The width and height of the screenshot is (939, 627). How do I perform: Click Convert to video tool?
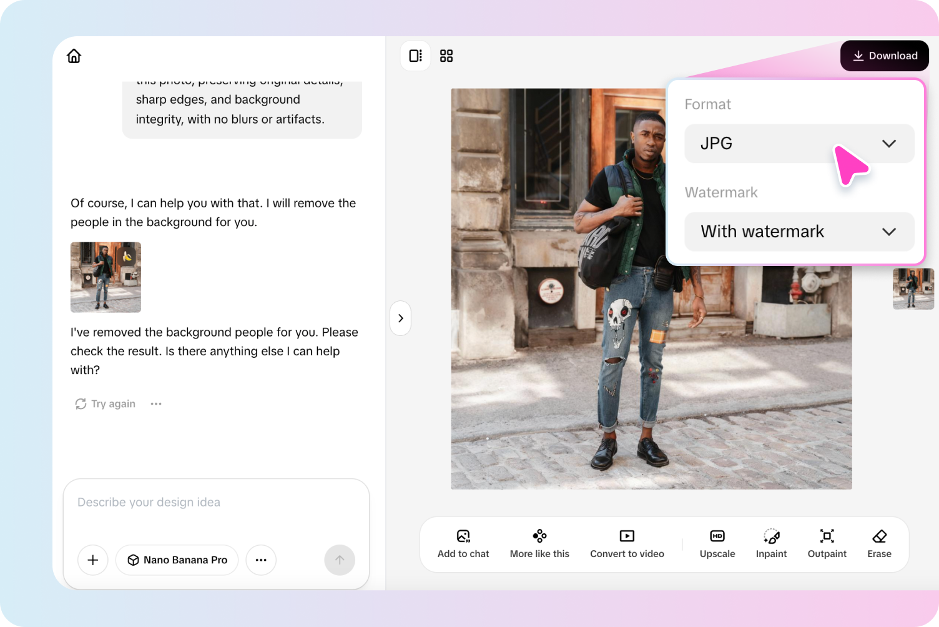pos(627,543)
